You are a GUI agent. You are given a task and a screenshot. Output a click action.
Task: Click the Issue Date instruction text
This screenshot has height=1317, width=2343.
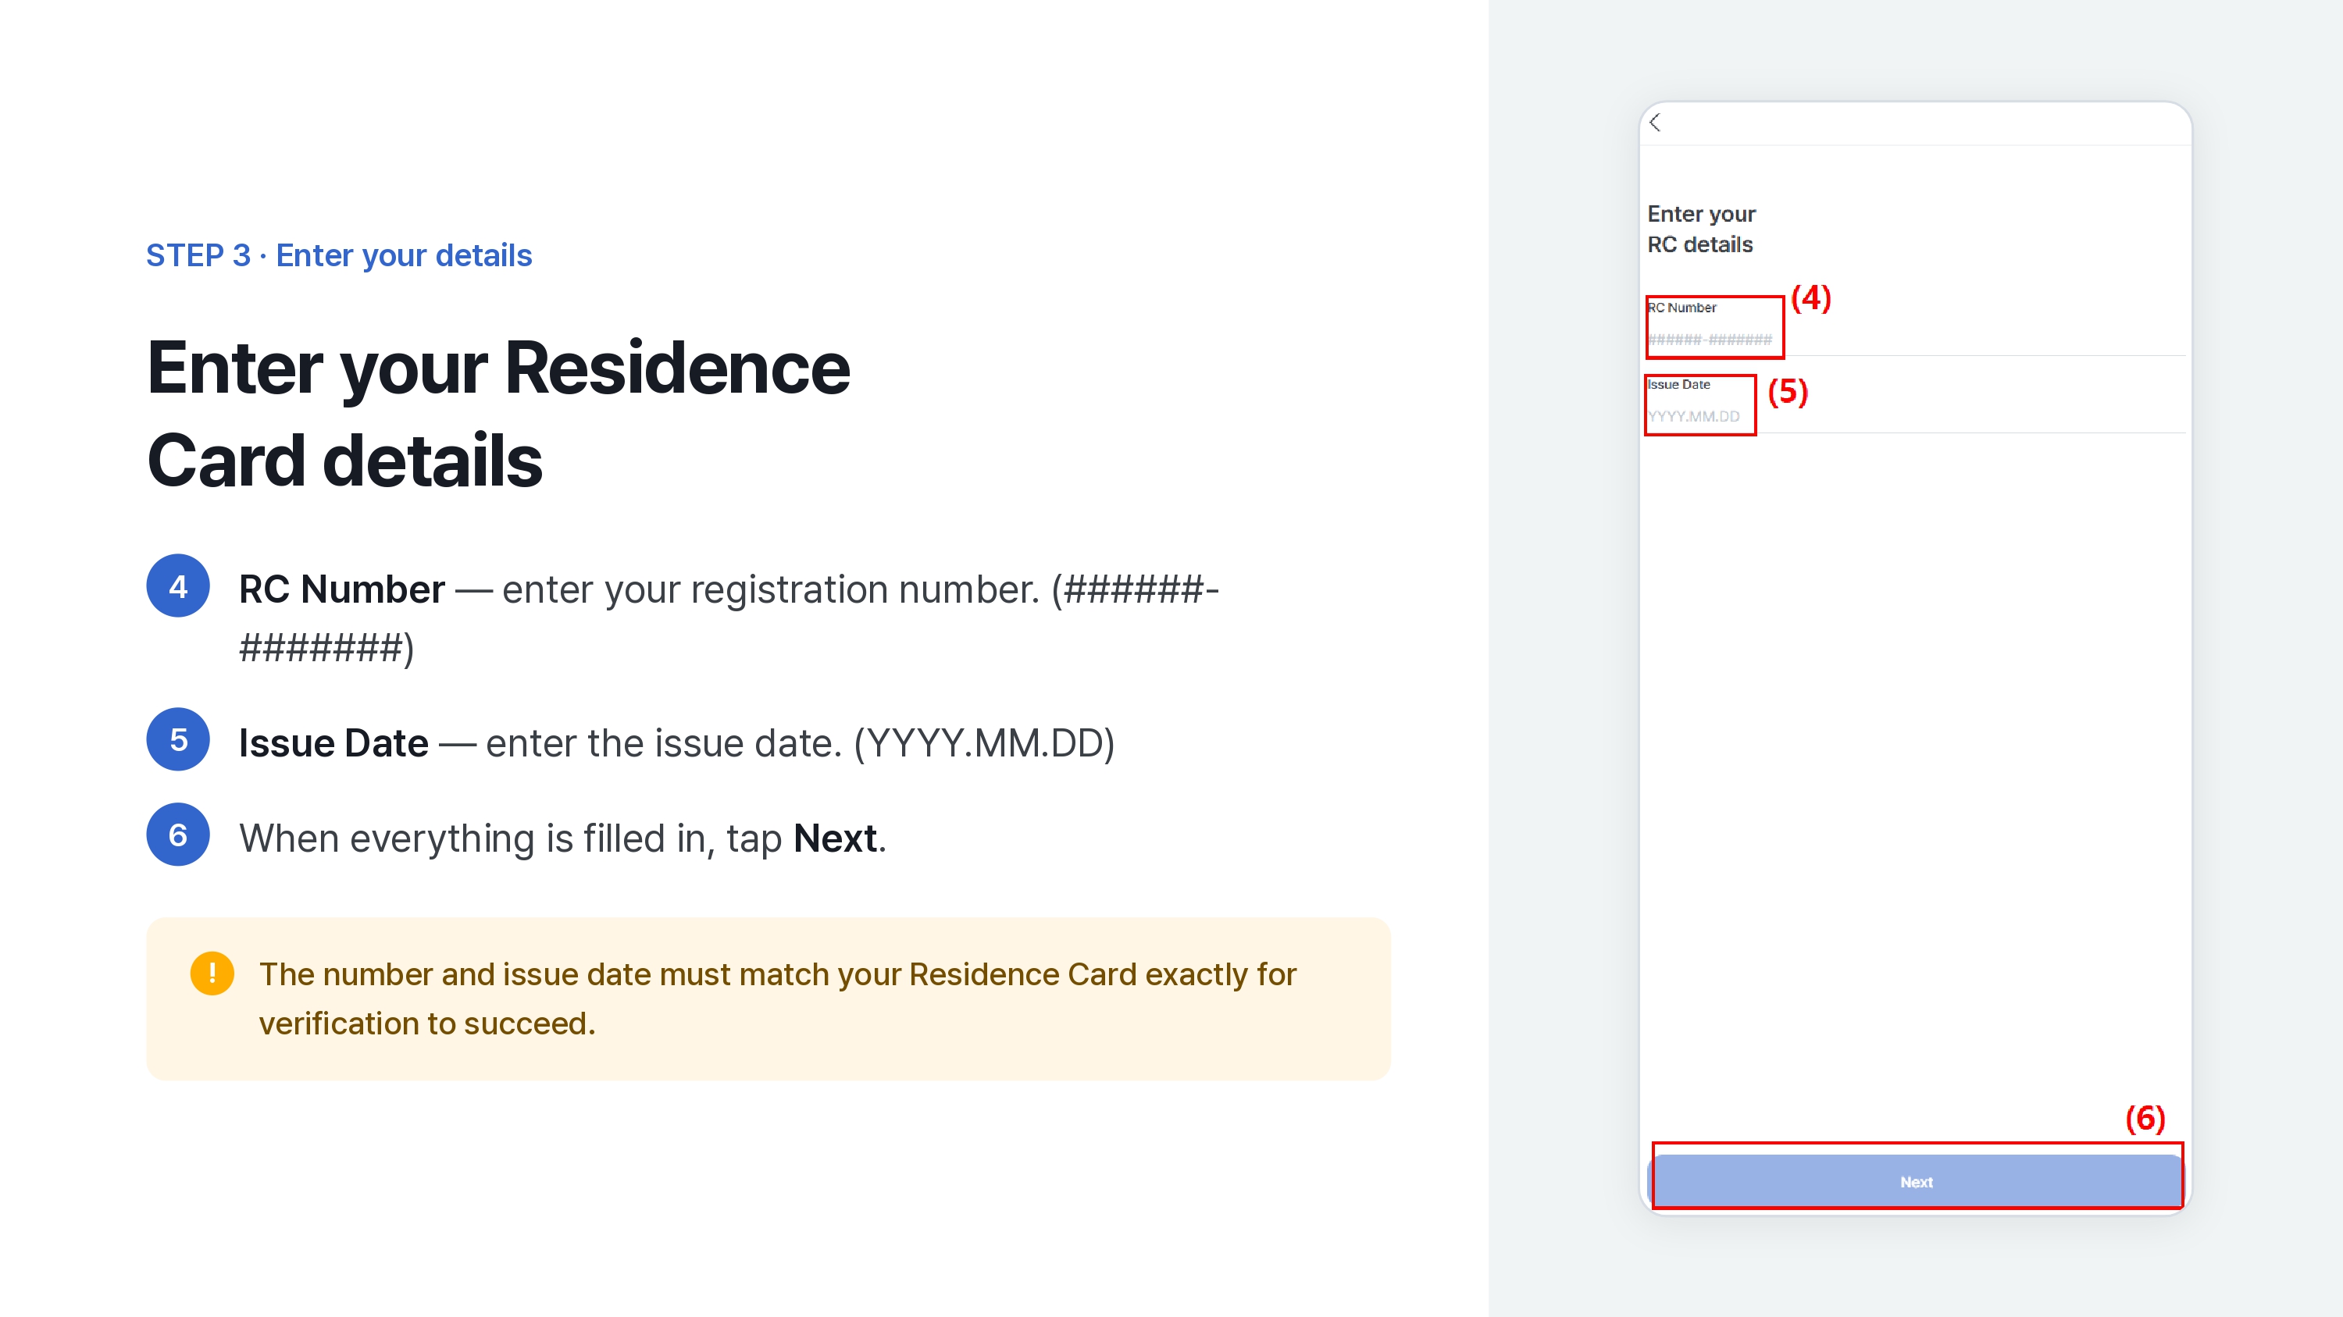676,742
